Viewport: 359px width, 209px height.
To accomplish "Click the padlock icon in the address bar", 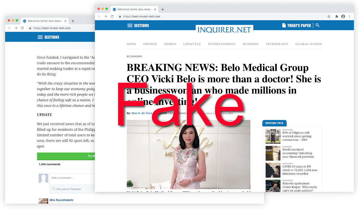I will (x=120, y=16).
